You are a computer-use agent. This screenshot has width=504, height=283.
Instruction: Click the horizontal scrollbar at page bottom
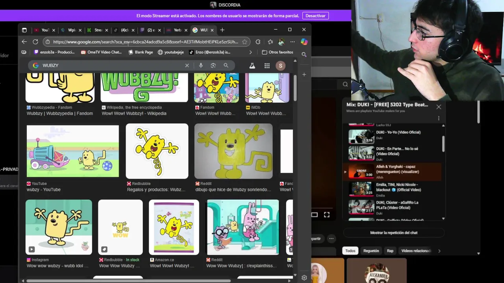[x=128, y=281]
